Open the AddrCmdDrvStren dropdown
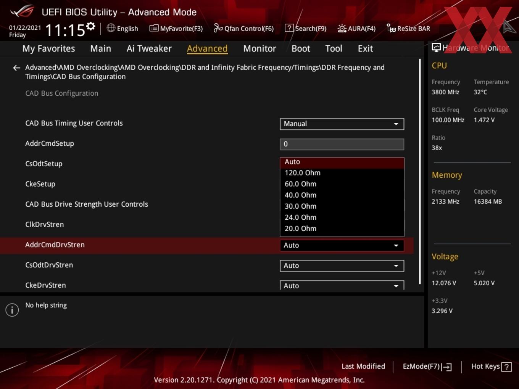Screen dimensions: 519x389 coord(342,246)
